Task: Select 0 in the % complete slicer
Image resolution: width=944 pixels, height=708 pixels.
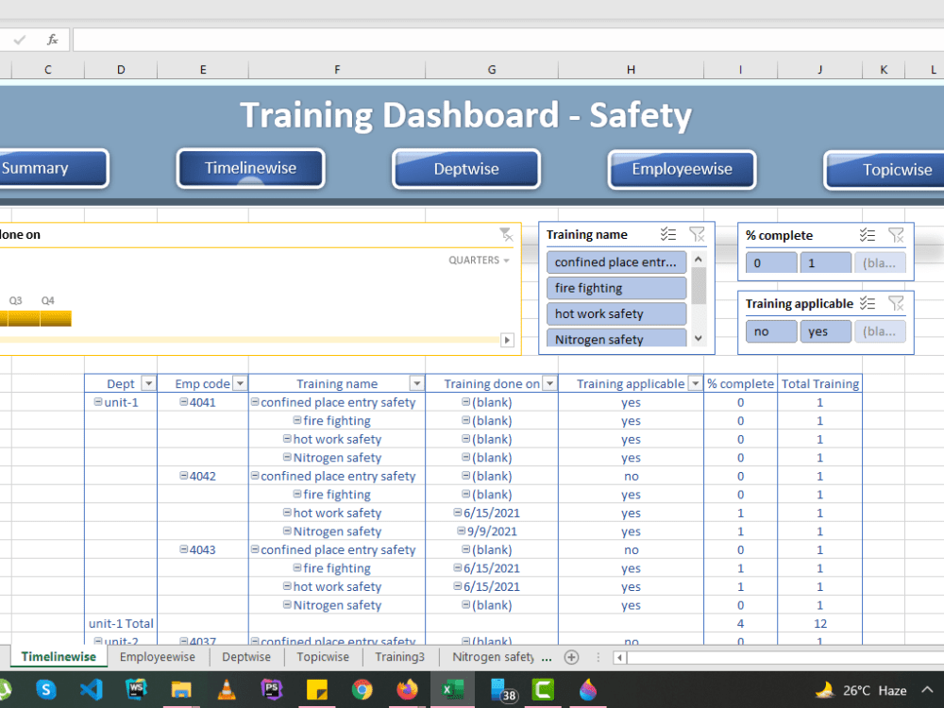Action: pyautogui.click(x=770, y=261)
